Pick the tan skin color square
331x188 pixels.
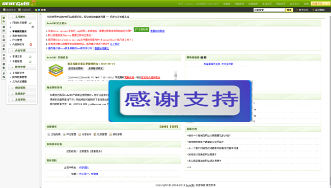(42, 10)
